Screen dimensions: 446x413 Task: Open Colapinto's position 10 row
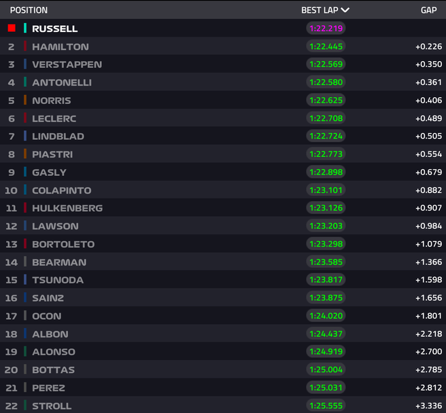[x=223, y=190]
